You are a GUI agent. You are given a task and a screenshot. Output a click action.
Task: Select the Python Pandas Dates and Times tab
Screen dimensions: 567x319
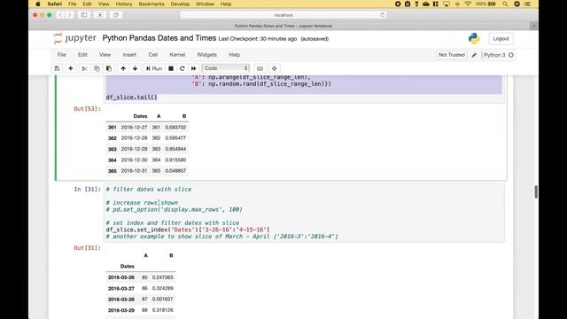click(x=283, y=26)
